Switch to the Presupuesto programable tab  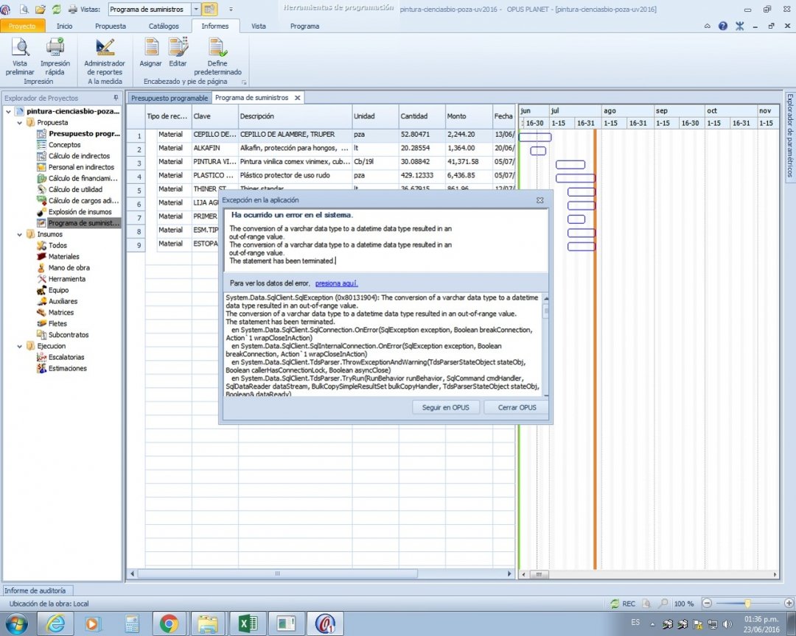coord(170,98)
